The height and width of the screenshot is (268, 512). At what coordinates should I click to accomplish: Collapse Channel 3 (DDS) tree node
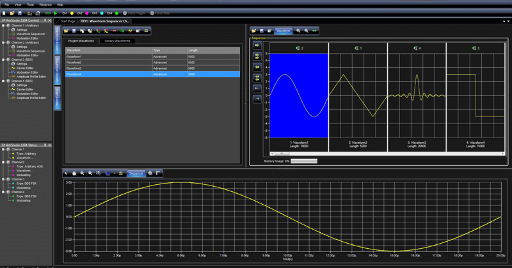coord(3,59)
